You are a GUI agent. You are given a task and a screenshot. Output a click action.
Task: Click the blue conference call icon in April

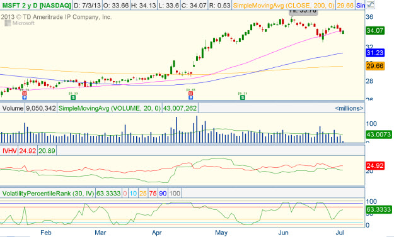point(191,97)
